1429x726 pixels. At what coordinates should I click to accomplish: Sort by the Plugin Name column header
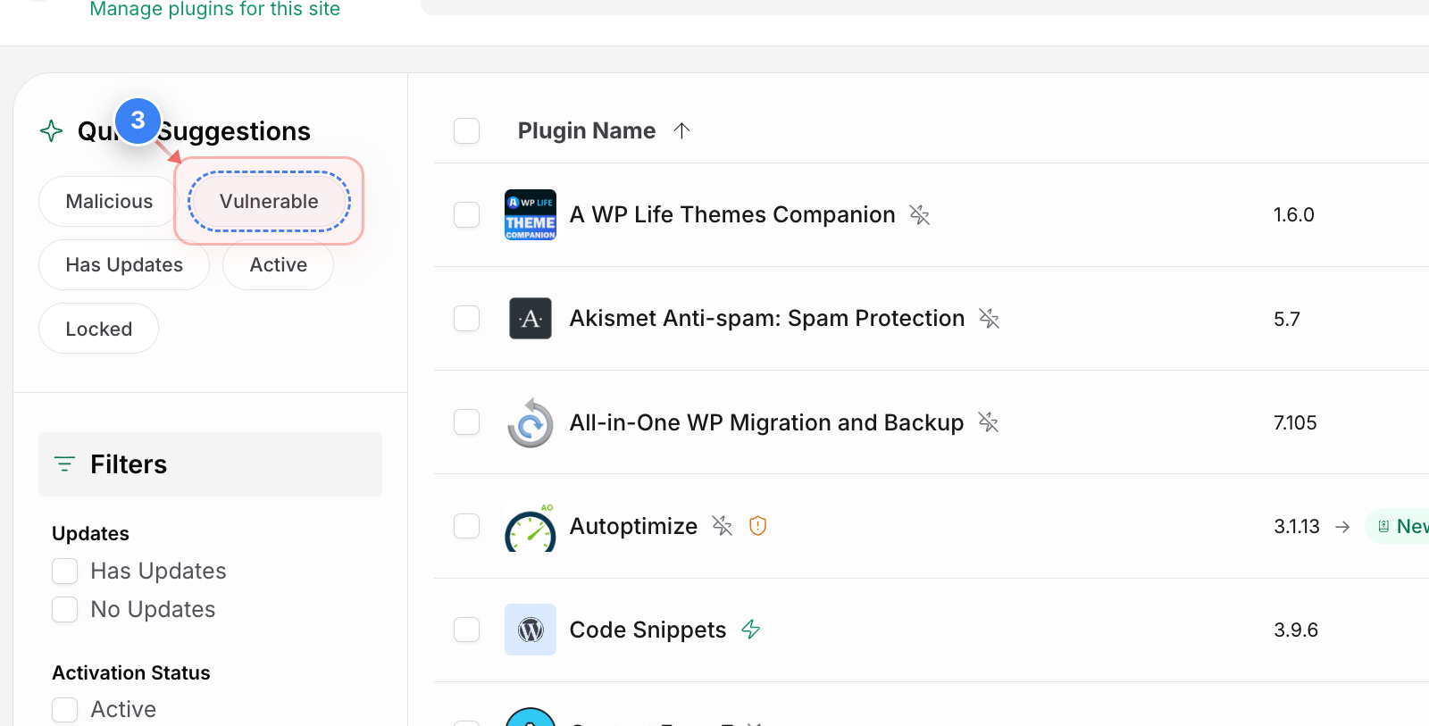[587, 130]
